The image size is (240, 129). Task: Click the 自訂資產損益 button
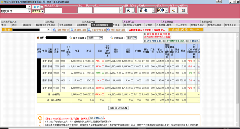click(97, 30)
